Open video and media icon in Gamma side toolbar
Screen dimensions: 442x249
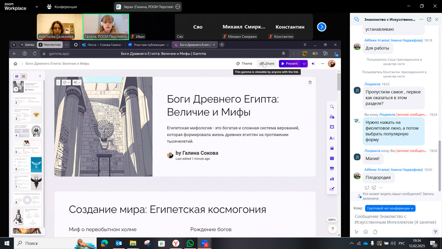[332, 158]
